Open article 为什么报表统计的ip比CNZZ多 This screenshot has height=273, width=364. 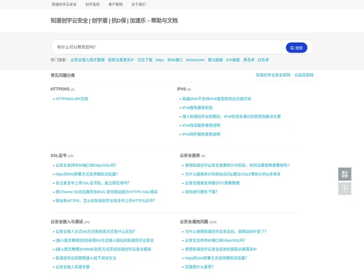(233, 174)
